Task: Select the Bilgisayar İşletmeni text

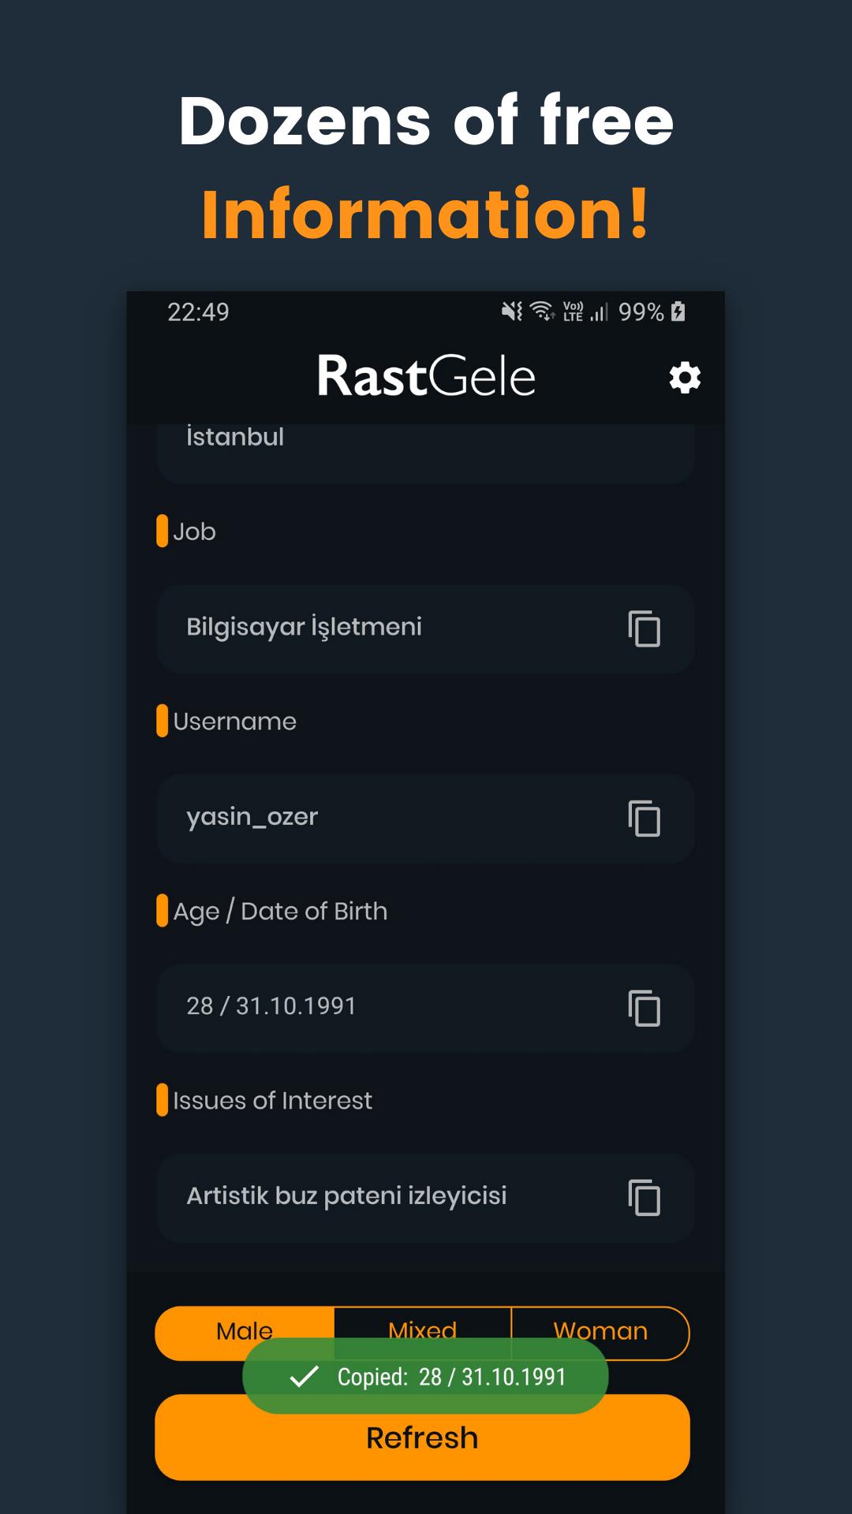Action: (x=304, y=627)
